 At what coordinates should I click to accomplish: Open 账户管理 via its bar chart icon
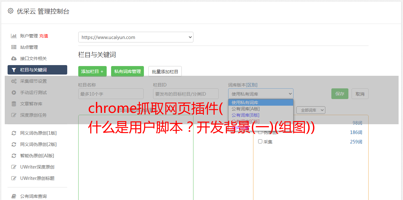[14, 36]
